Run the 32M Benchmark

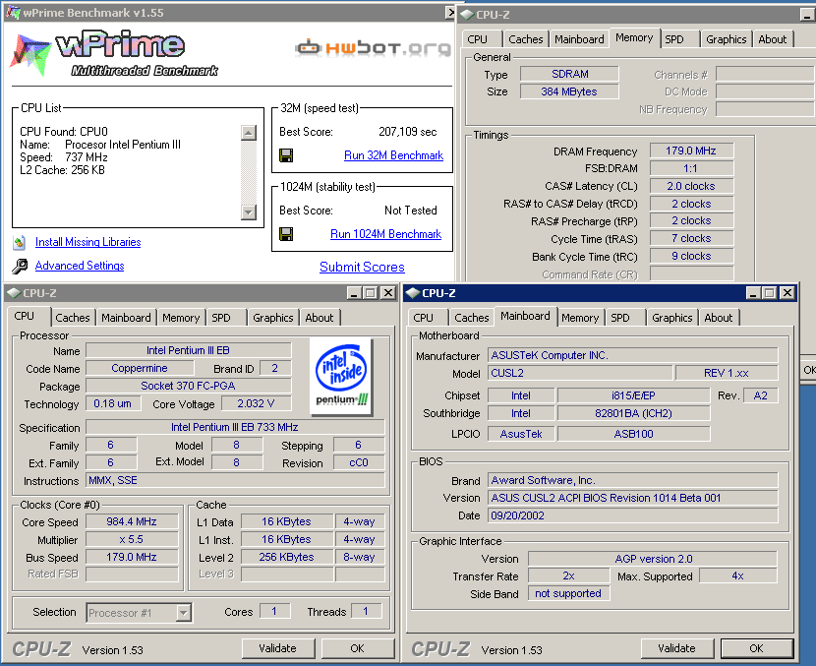(393, 155)
